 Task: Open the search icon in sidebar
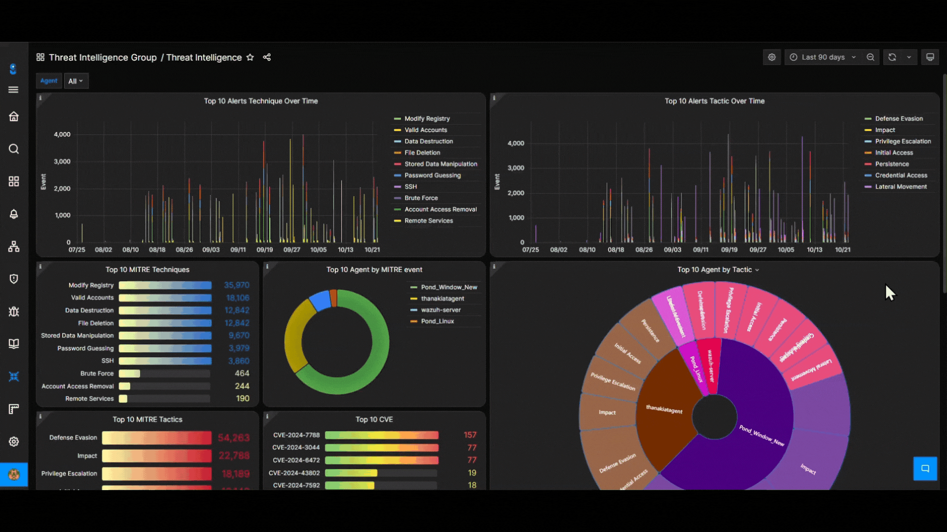point(14,149)
